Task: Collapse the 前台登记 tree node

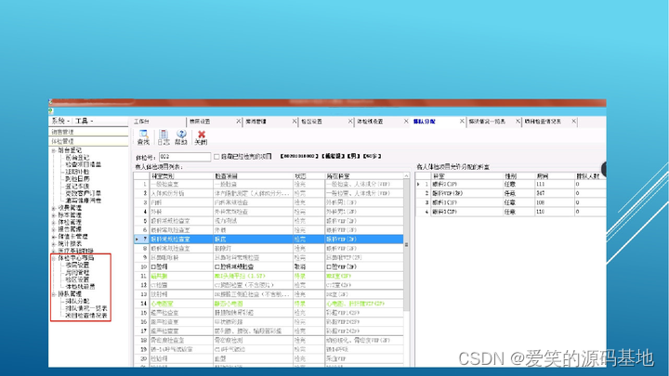Action: tap(54, 150)
